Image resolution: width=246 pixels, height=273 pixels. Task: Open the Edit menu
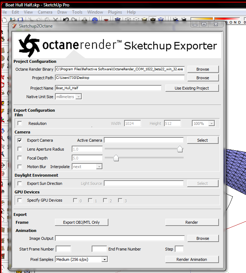point(15,12)
